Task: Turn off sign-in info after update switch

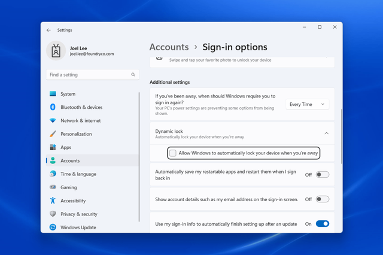Action: click(323, 224)
